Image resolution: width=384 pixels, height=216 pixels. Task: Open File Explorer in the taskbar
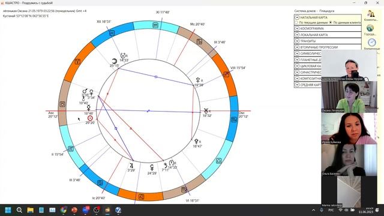pos(31,210)
